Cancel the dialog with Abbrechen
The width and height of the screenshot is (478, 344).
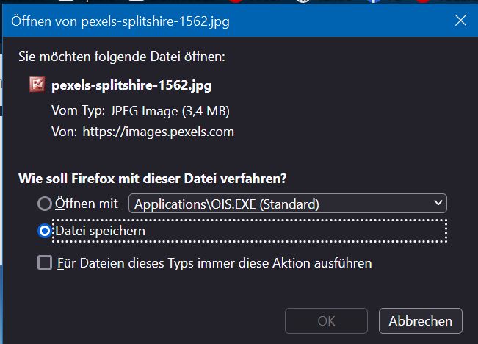pyautogui.click(x=420, y=321)
